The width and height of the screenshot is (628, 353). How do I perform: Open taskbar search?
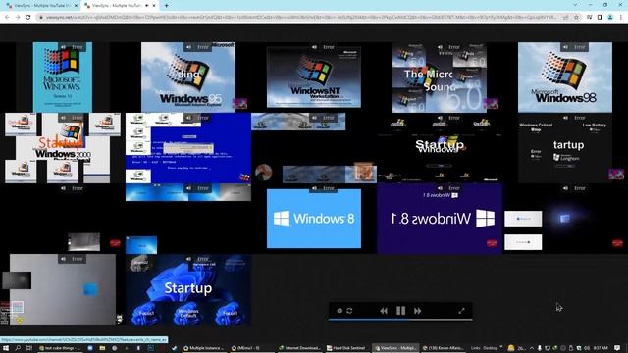[18, 348]
